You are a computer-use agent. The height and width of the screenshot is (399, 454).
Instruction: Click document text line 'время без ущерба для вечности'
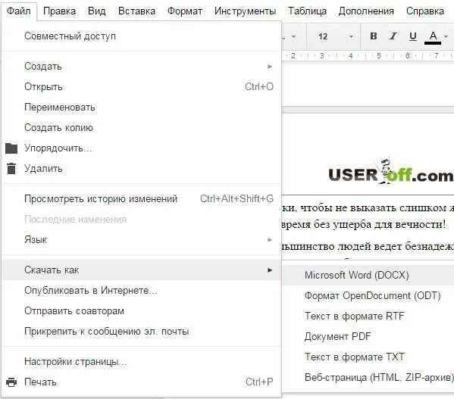pyautogui.click(x=364, y=224)
